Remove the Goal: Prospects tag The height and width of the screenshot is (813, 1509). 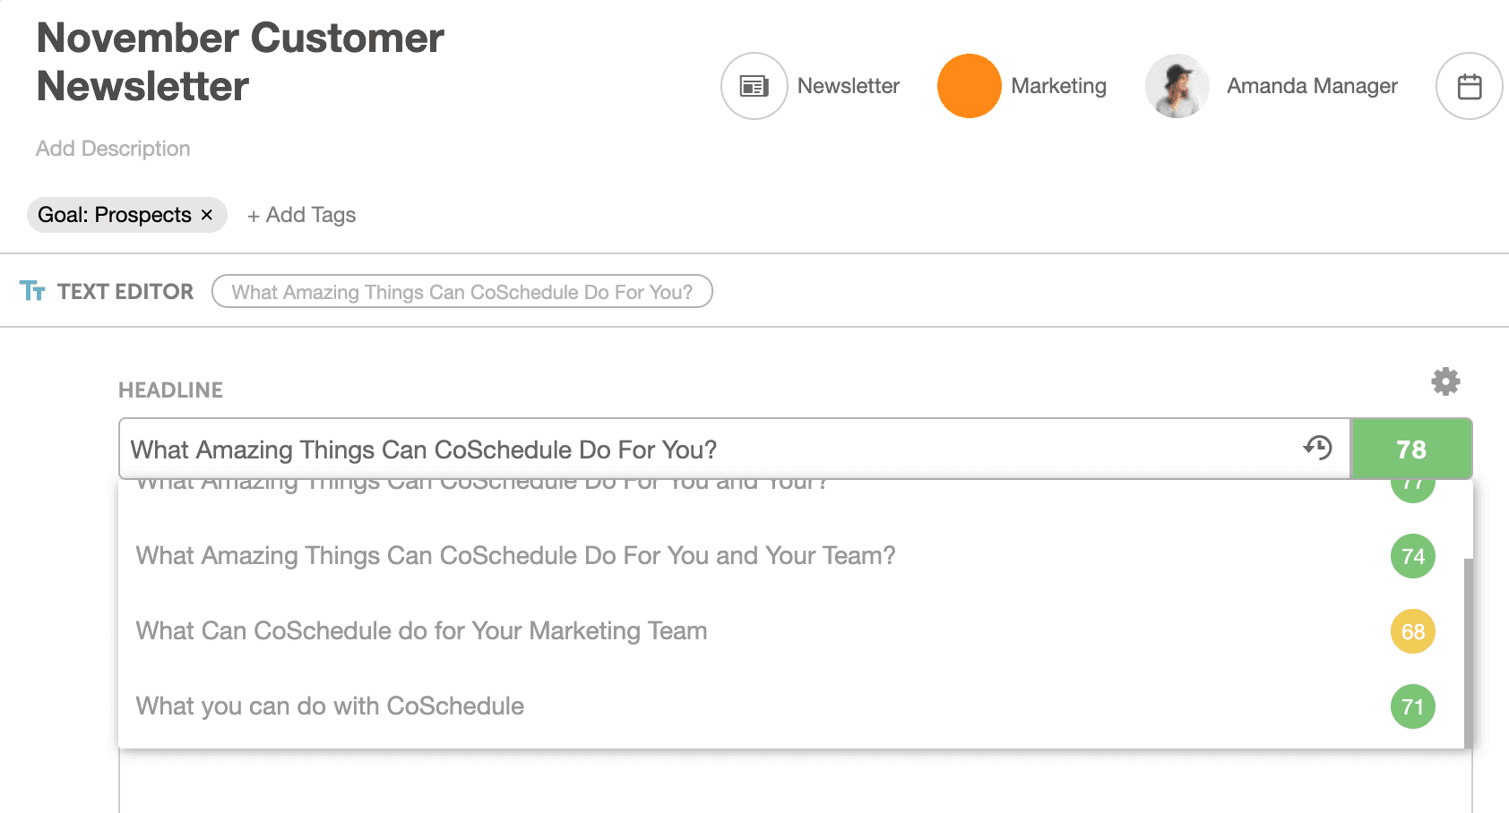207,215
